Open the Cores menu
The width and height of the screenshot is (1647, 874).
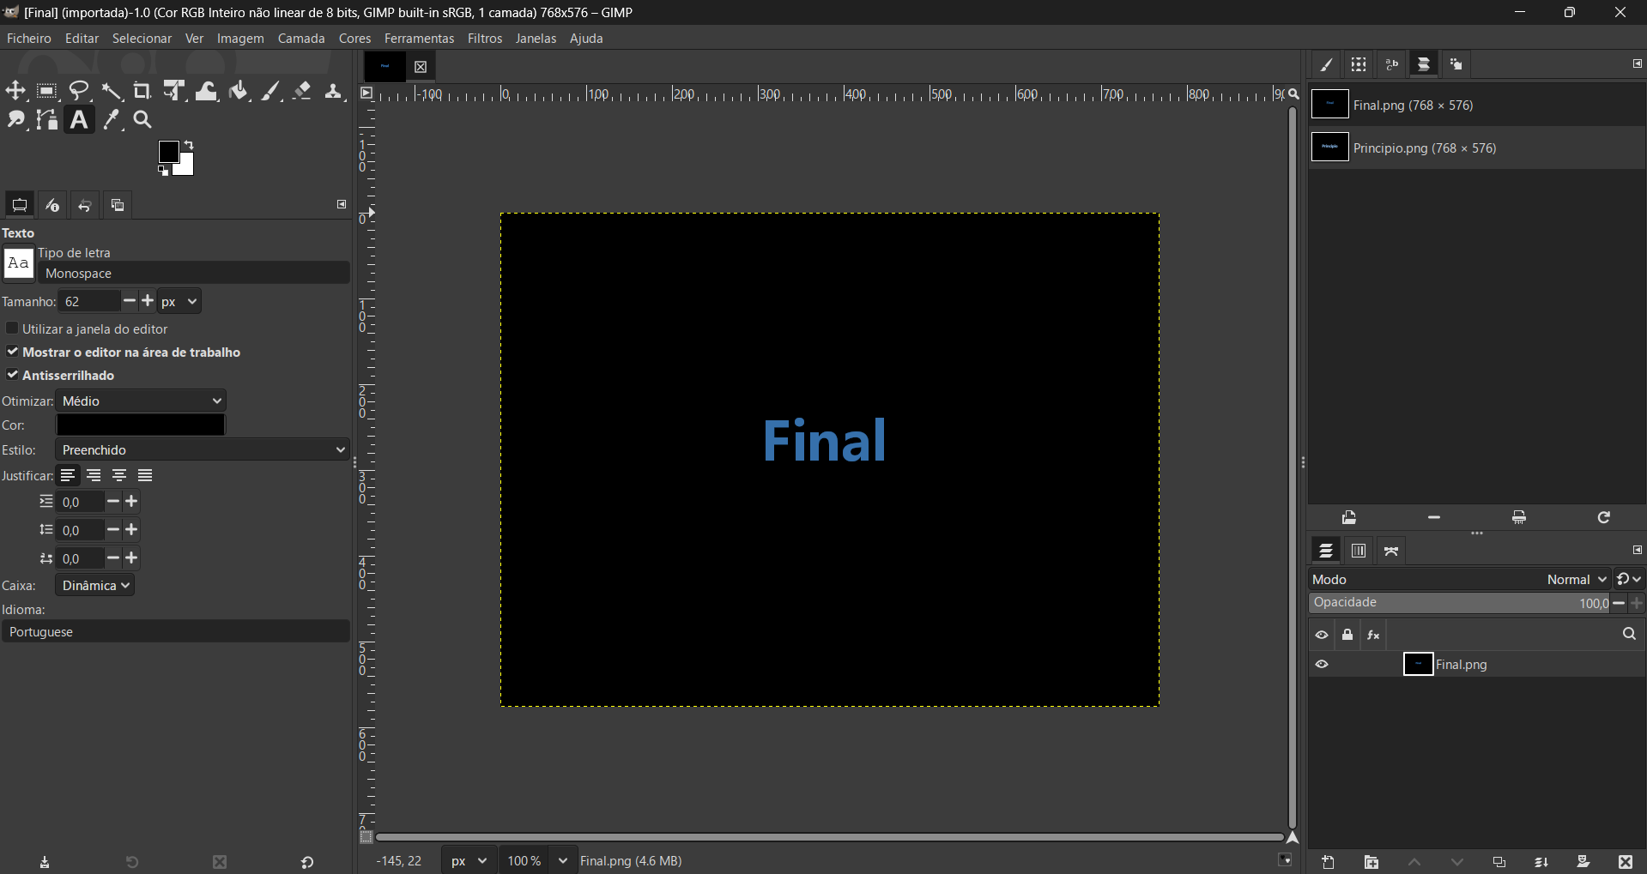point(354,39)
